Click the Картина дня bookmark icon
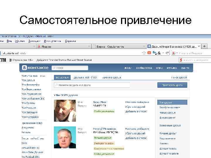 pyautogui.click(x=10, y=60)
